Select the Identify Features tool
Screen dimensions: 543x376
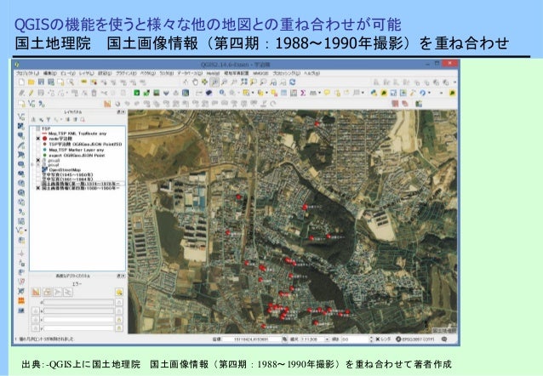(x=222, y=93)
